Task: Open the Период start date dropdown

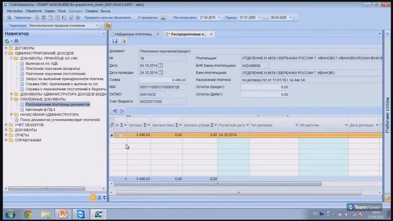Action: tap(259, 18)
